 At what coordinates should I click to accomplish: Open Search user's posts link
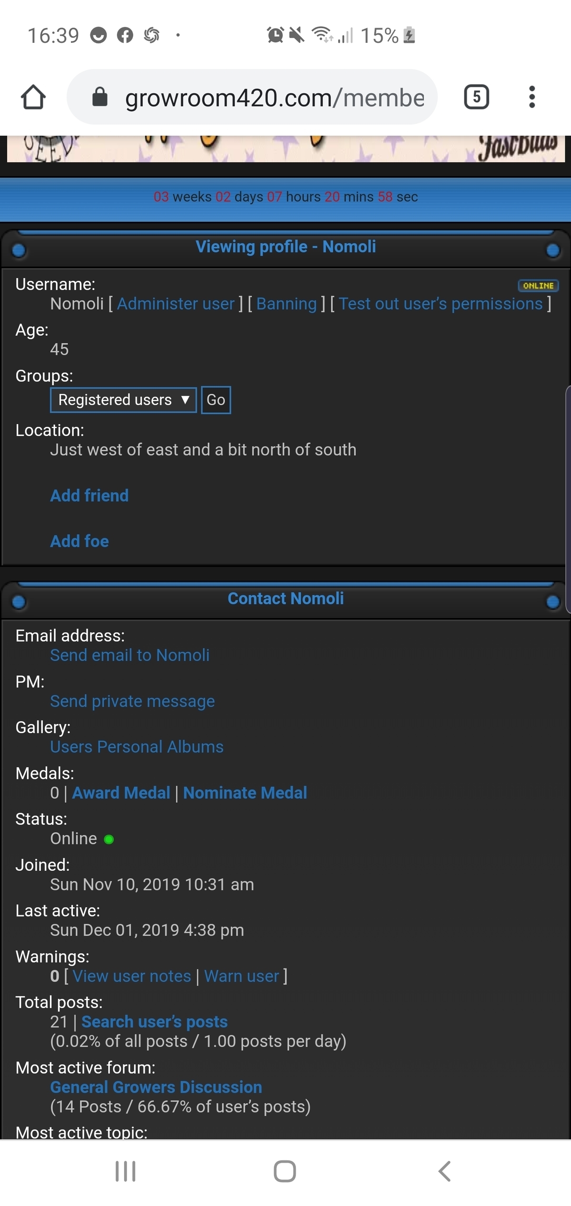tap(154, 1022)
